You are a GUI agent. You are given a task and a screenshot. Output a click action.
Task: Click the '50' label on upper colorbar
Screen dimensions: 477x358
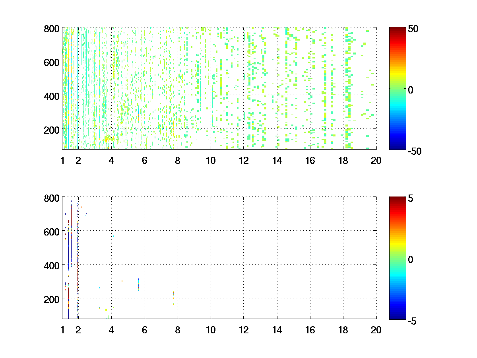point(413,29)
